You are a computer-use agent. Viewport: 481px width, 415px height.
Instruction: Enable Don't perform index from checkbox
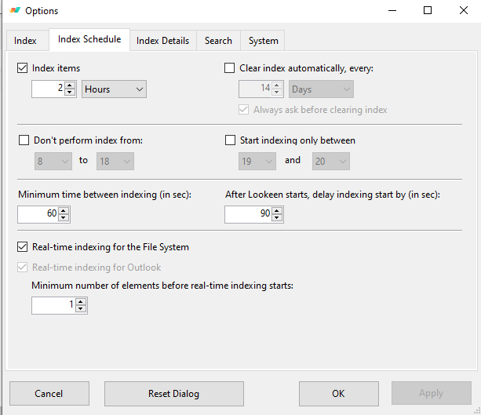(24, 140)
